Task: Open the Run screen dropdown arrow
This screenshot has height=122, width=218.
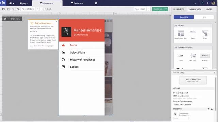Action: pyautogui.click(x=166, y=9)
